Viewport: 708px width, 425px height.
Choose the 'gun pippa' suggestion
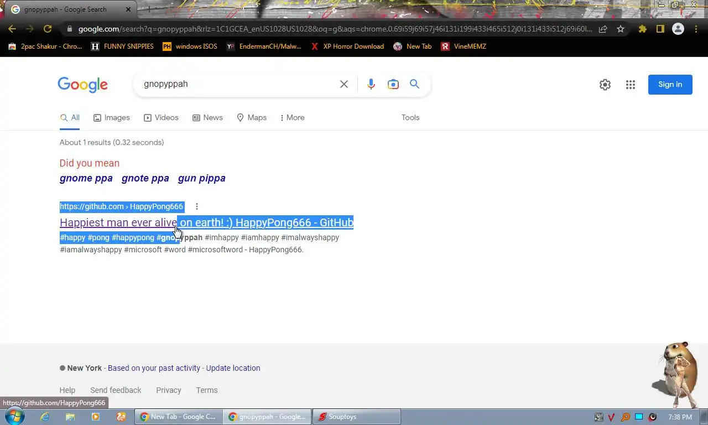pos(201,178)
